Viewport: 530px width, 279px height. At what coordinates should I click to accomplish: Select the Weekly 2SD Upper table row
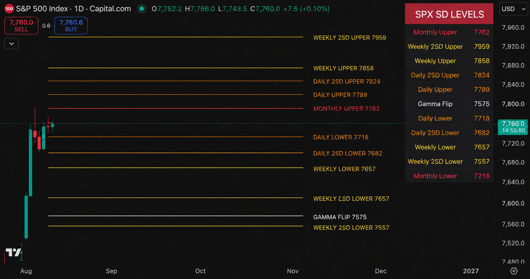click(x=449, y=47)
